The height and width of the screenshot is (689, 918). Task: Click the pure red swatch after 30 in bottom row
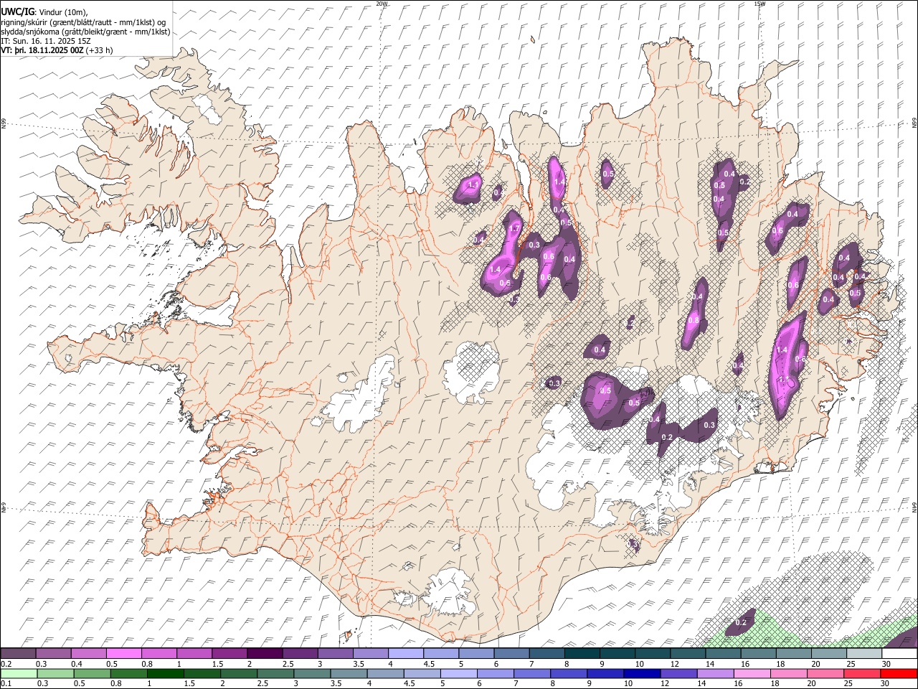point(899,673)
